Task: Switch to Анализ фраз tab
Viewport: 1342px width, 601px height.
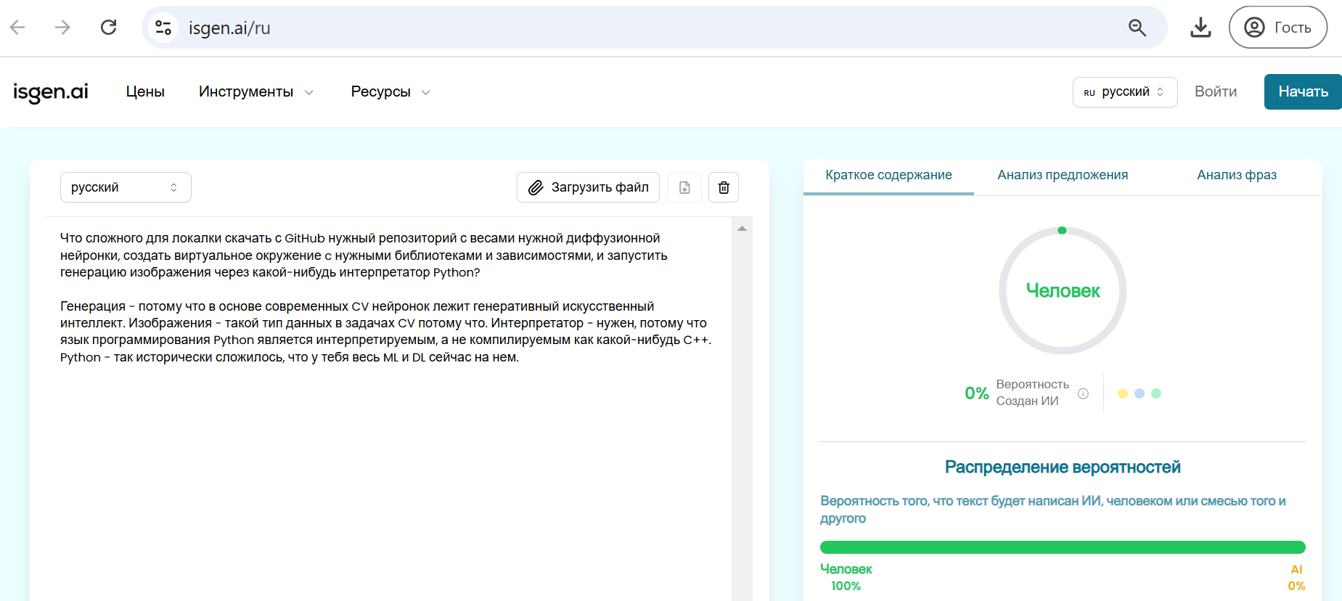Action: (x=1237, y=175)
